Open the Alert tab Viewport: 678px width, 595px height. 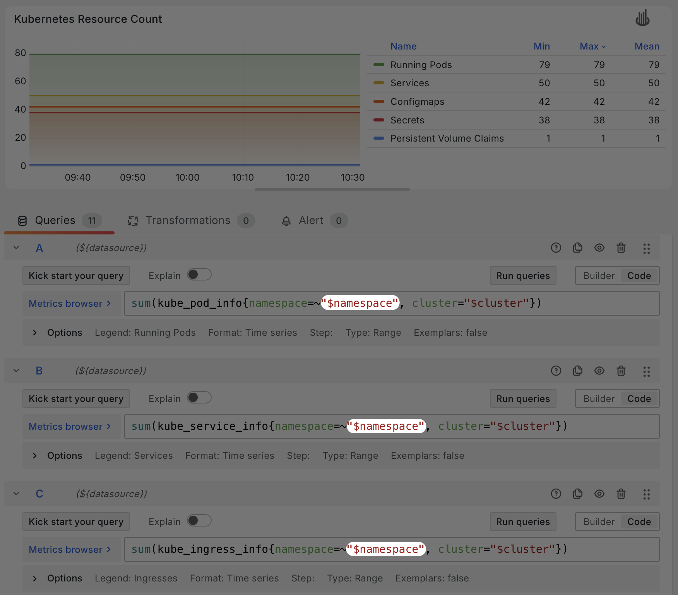(x=315, y=221)
